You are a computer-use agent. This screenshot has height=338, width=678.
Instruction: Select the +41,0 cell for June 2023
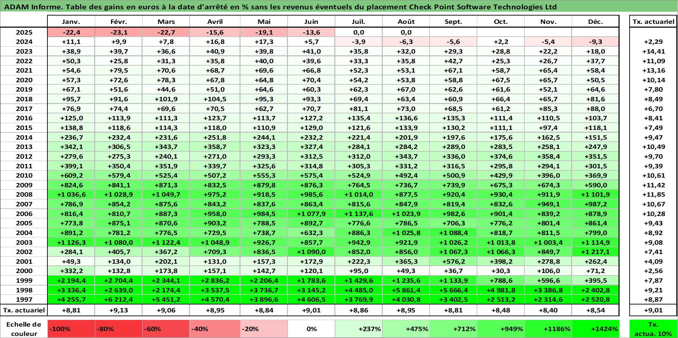coord(311,51)
